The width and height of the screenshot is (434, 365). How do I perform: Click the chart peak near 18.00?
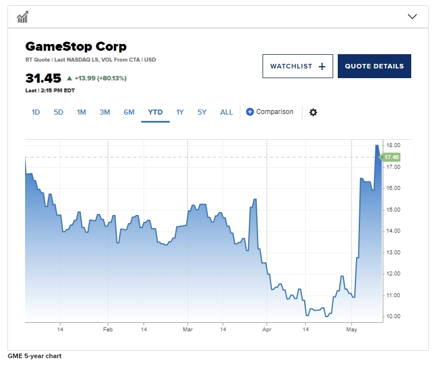pos(377,146)
